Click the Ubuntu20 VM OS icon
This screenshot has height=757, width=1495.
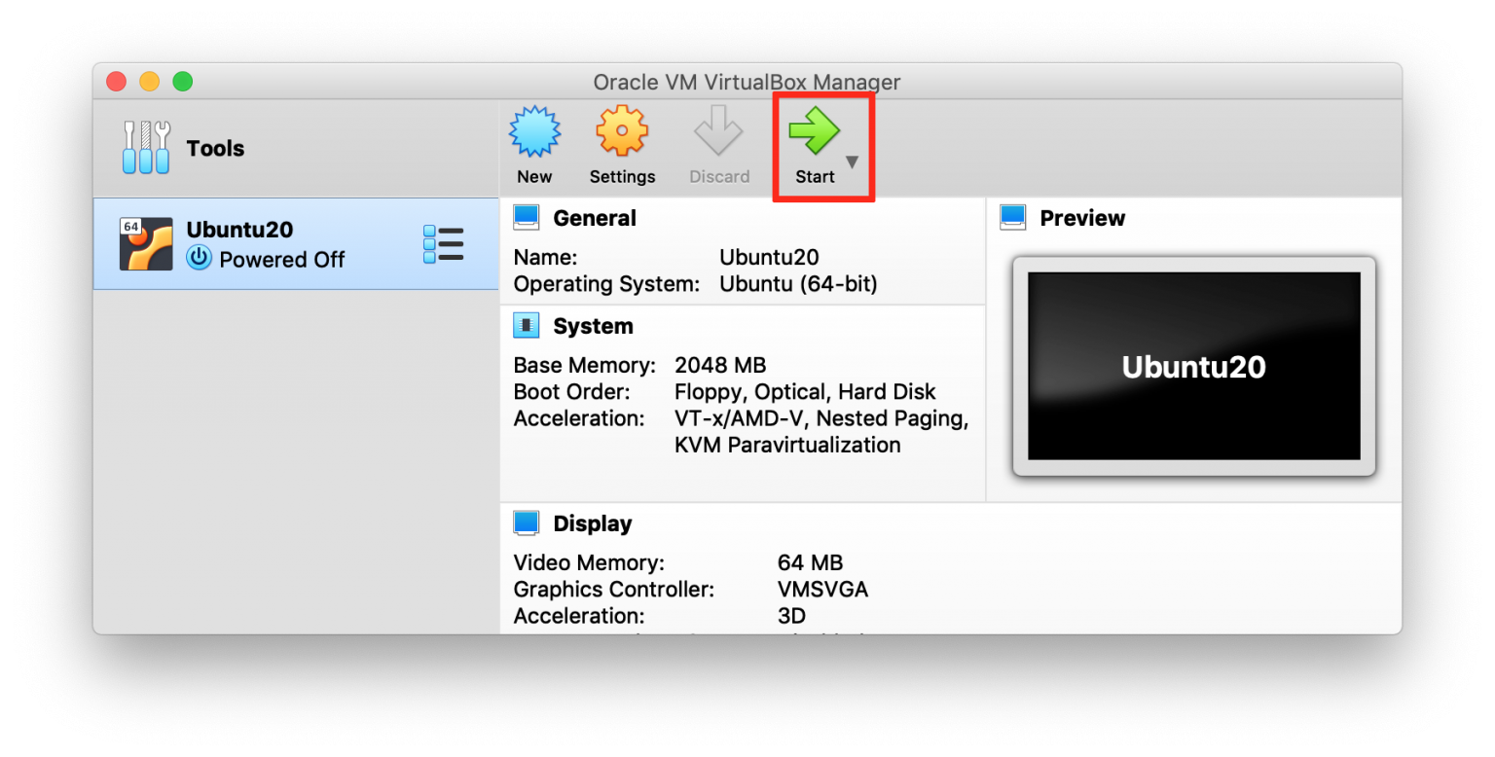146,244
